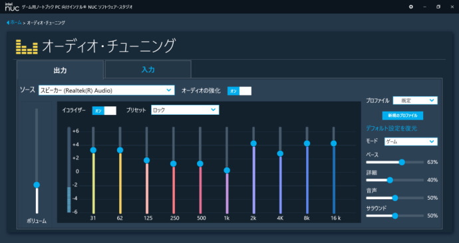
Task: Click the サラウンド slider handle at 50%
Action: pos(395,216)
